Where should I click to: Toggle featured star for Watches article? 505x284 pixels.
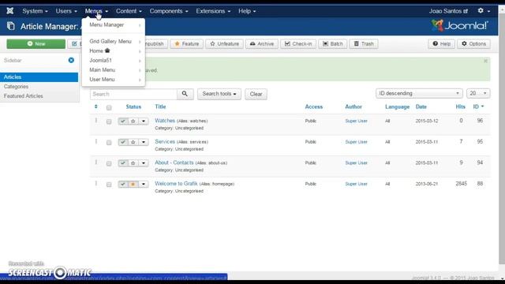[133, 121]
